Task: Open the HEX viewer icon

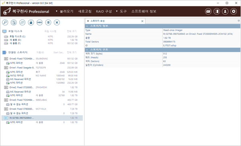Action: click(x=39, y=22)
